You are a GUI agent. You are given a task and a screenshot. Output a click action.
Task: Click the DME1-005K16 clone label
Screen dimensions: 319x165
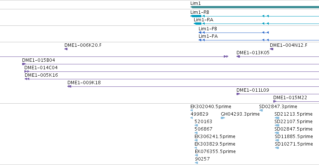click(x=41, y=75)
